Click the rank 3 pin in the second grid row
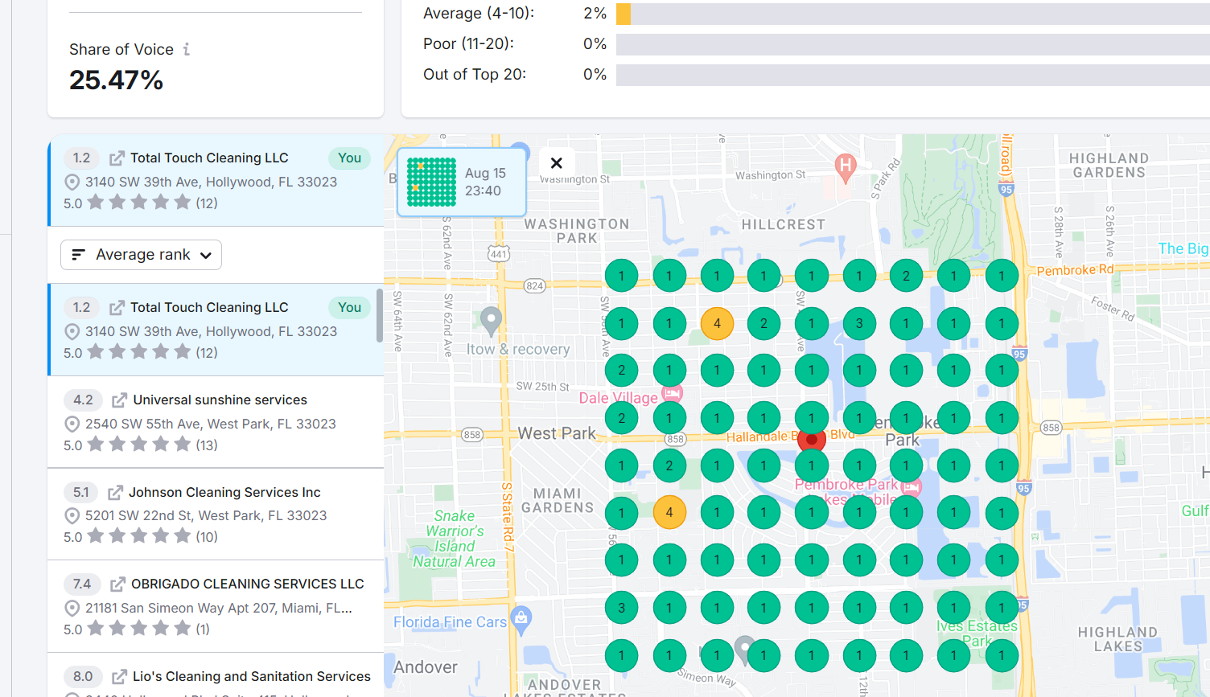The height and width of the screenshot is (697, 1210). (859, 324)
